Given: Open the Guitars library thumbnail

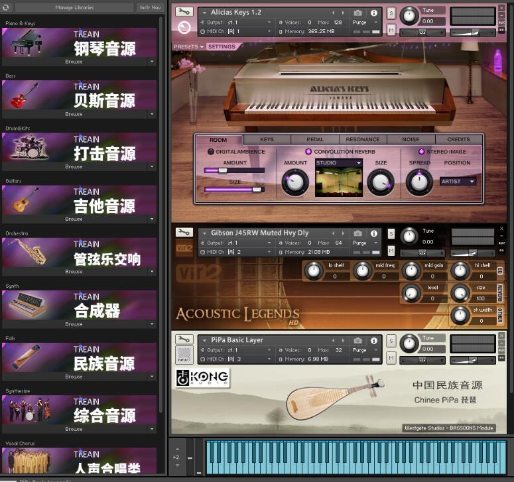Looking at the screenshot, I should click(x=80, y=199).
